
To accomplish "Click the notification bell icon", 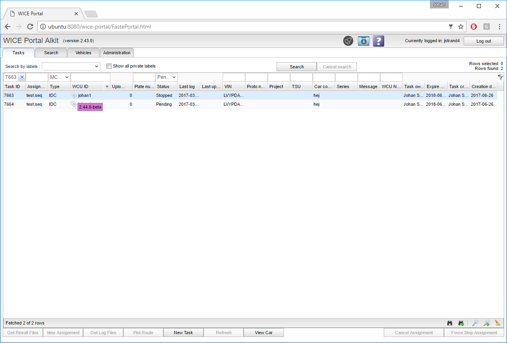I will point(348,41).
